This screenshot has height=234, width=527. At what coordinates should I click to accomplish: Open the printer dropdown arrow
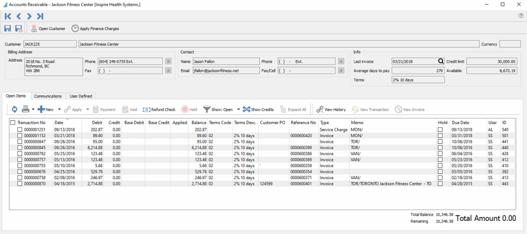click(33, 110)
